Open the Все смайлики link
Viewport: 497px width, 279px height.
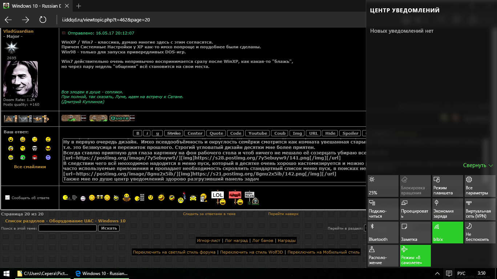(x=30, y=167)
